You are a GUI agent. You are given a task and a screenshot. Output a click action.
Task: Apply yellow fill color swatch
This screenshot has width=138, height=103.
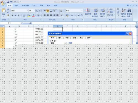29,15
